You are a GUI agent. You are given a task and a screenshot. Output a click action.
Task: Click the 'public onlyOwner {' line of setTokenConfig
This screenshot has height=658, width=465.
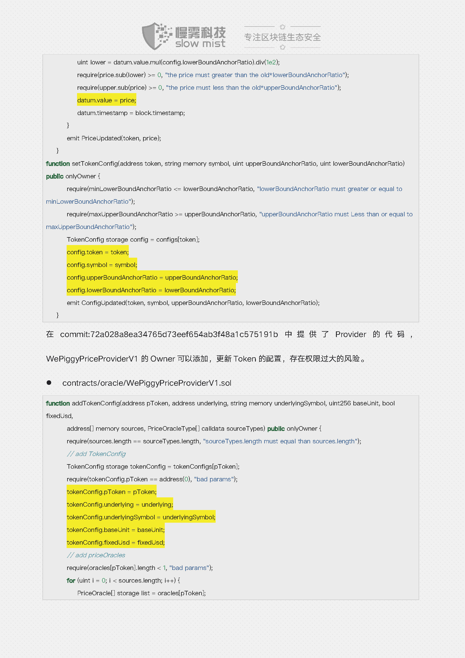click(73, 176)
